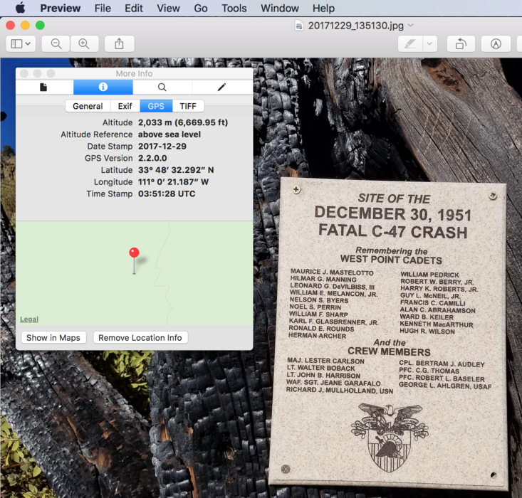
Task: Open the highlight style dropdown arrow
Action: [429, 44]
